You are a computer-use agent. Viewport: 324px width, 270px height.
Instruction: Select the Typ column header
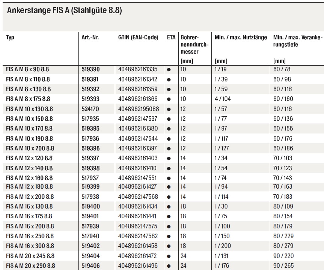(x=10, y=37)
